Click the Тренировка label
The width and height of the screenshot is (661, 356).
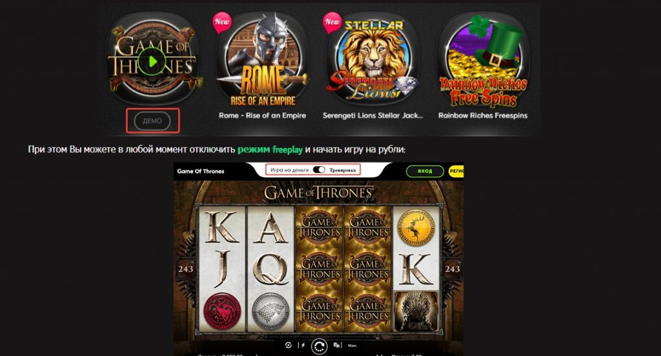click(343, 170)
